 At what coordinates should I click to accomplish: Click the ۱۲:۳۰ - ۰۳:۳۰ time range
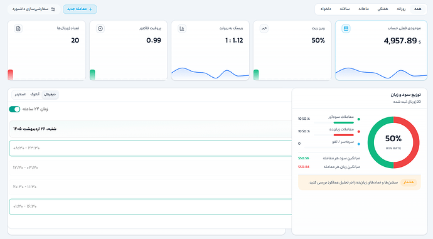pyautogui.click(x=25, y=167)
